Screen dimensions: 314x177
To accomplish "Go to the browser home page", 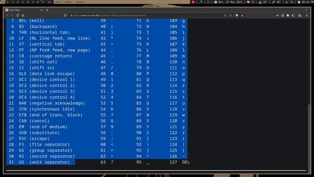I will (x=23, y=15).
